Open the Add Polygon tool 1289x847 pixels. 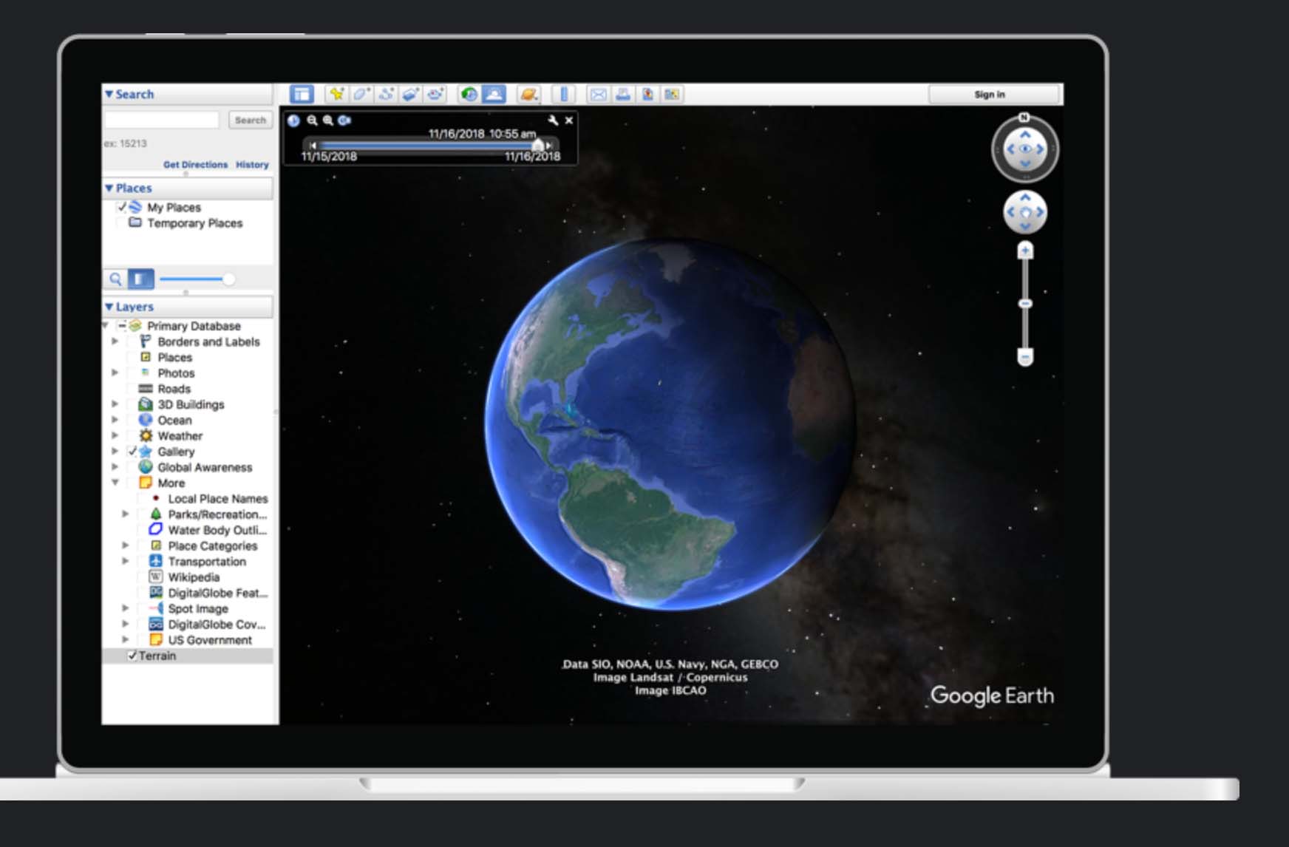[x=361, y=94]
